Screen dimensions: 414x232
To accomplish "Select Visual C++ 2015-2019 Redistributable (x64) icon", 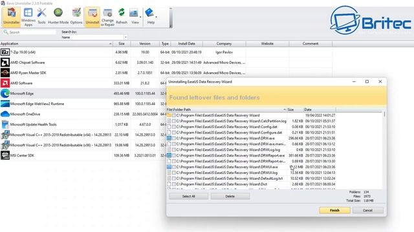I will (x=5, y=135).
